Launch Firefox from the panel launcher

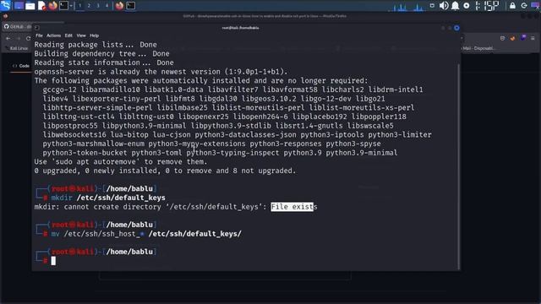(x=52, y=6)
